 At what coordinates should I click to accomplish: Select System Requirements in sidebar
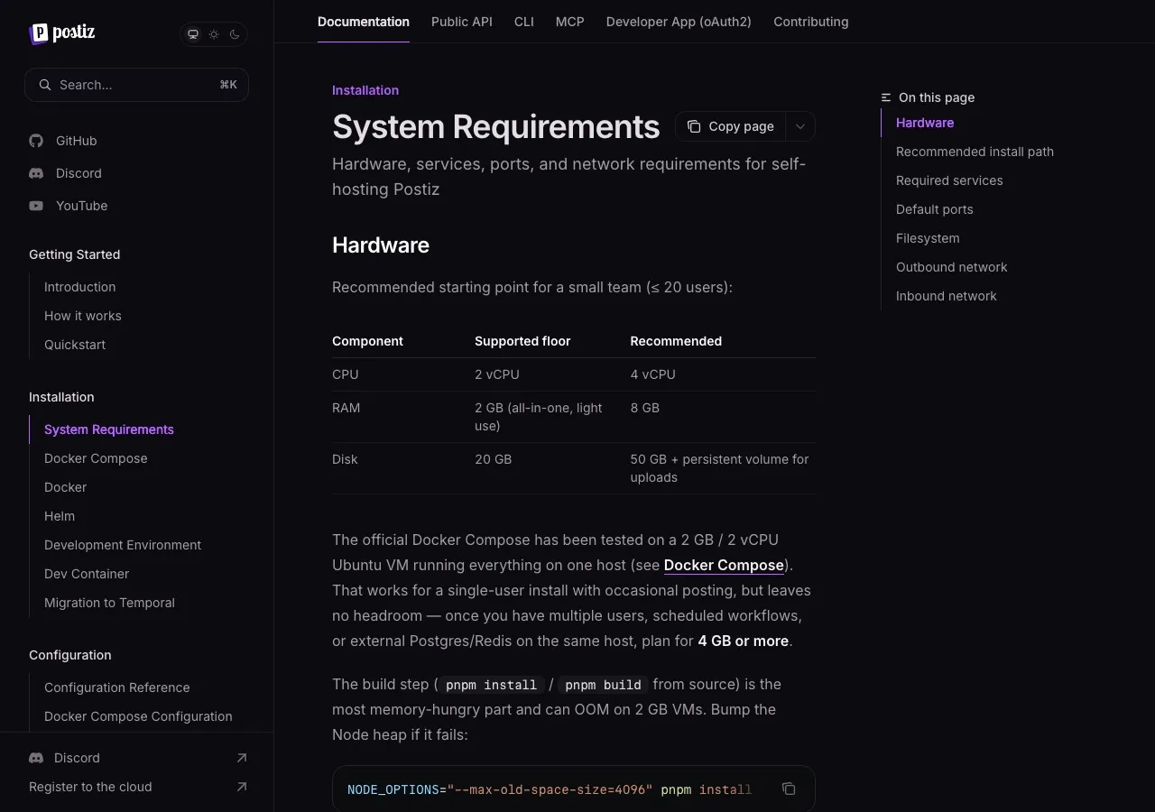point(109,429)
